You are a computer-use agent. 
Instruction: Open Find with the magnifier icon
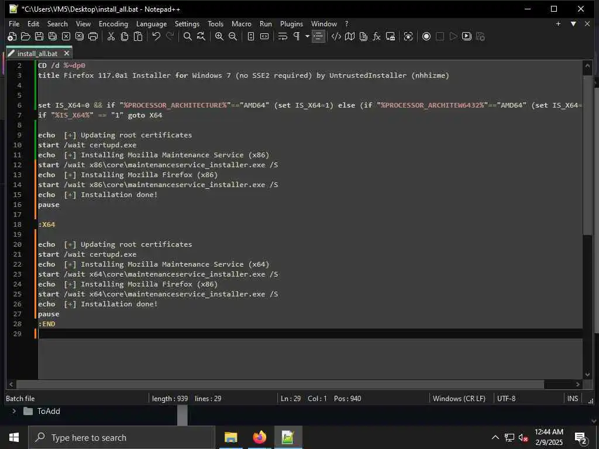188,36
